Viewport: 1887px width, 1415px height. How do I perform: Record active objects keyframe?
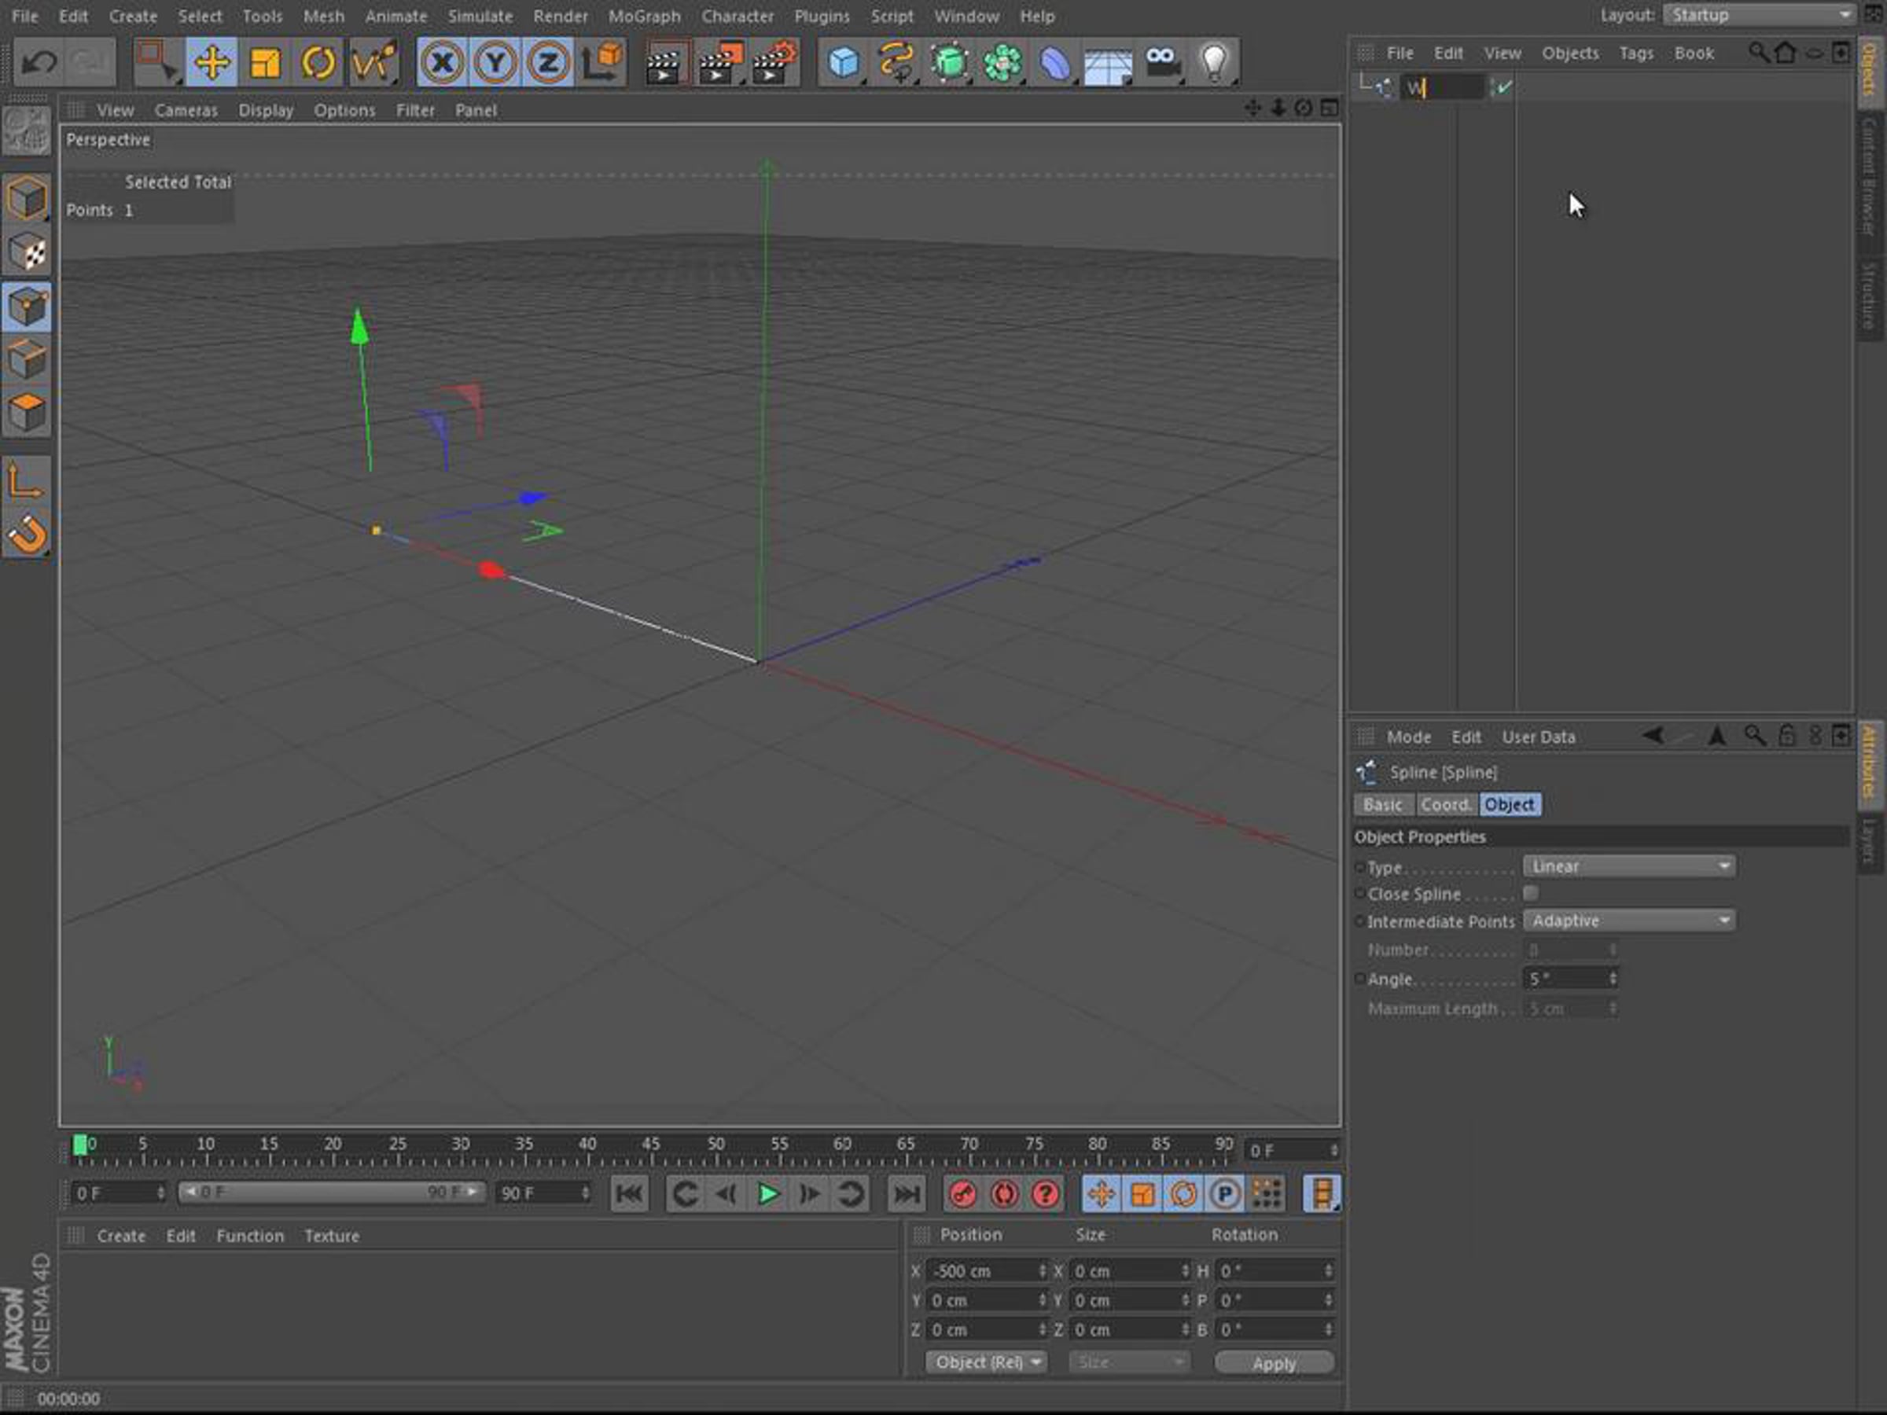coord(963,1194)
